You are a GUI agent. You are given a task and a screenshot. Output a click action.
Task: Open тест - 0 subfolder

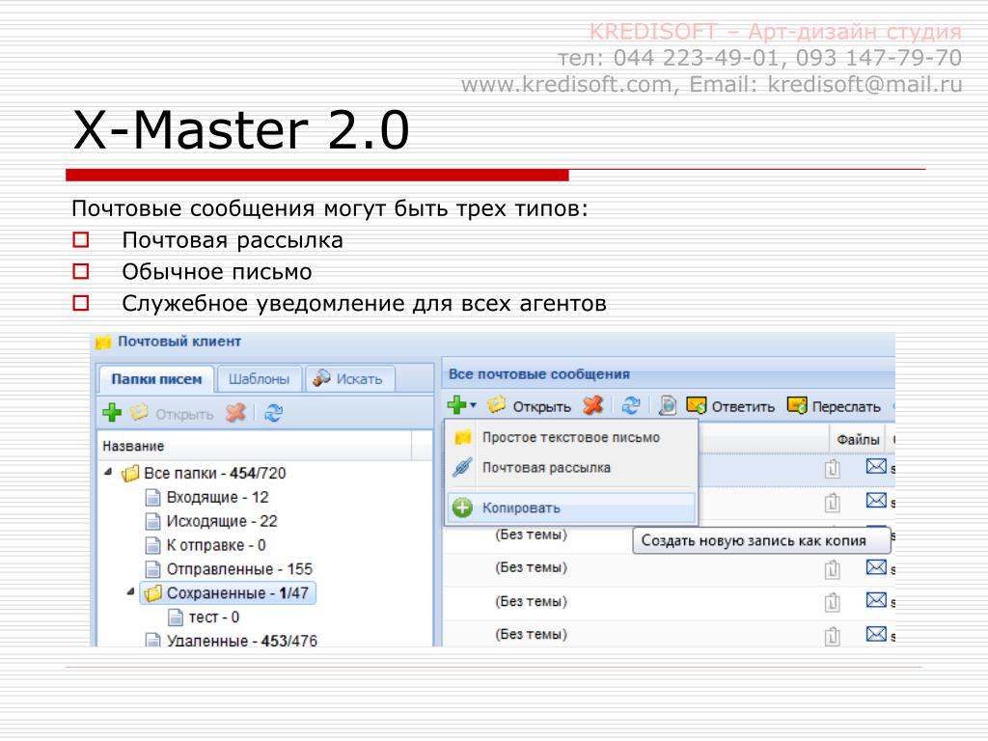[205, 617]
